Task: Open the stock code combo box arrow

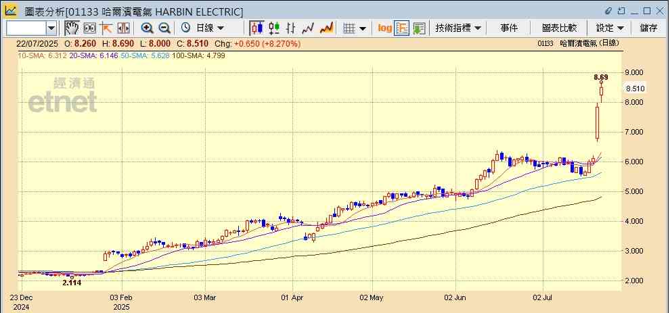Action: [51, 28]
